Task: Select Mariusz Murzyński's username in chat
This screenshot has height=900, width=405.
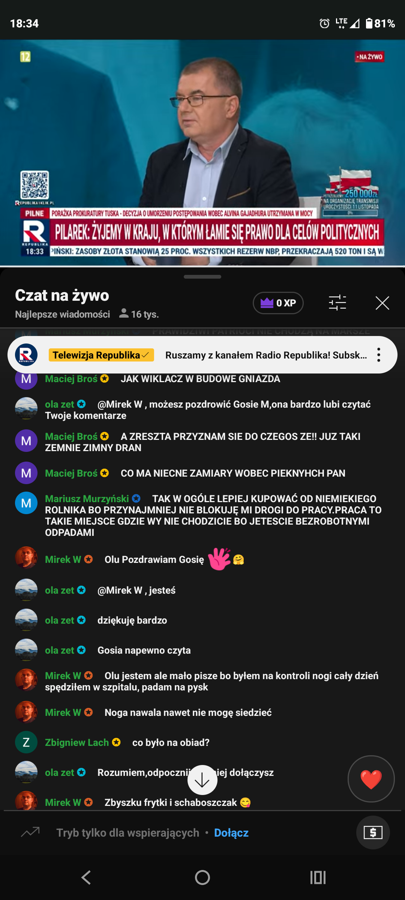Action: coord(87,499)
